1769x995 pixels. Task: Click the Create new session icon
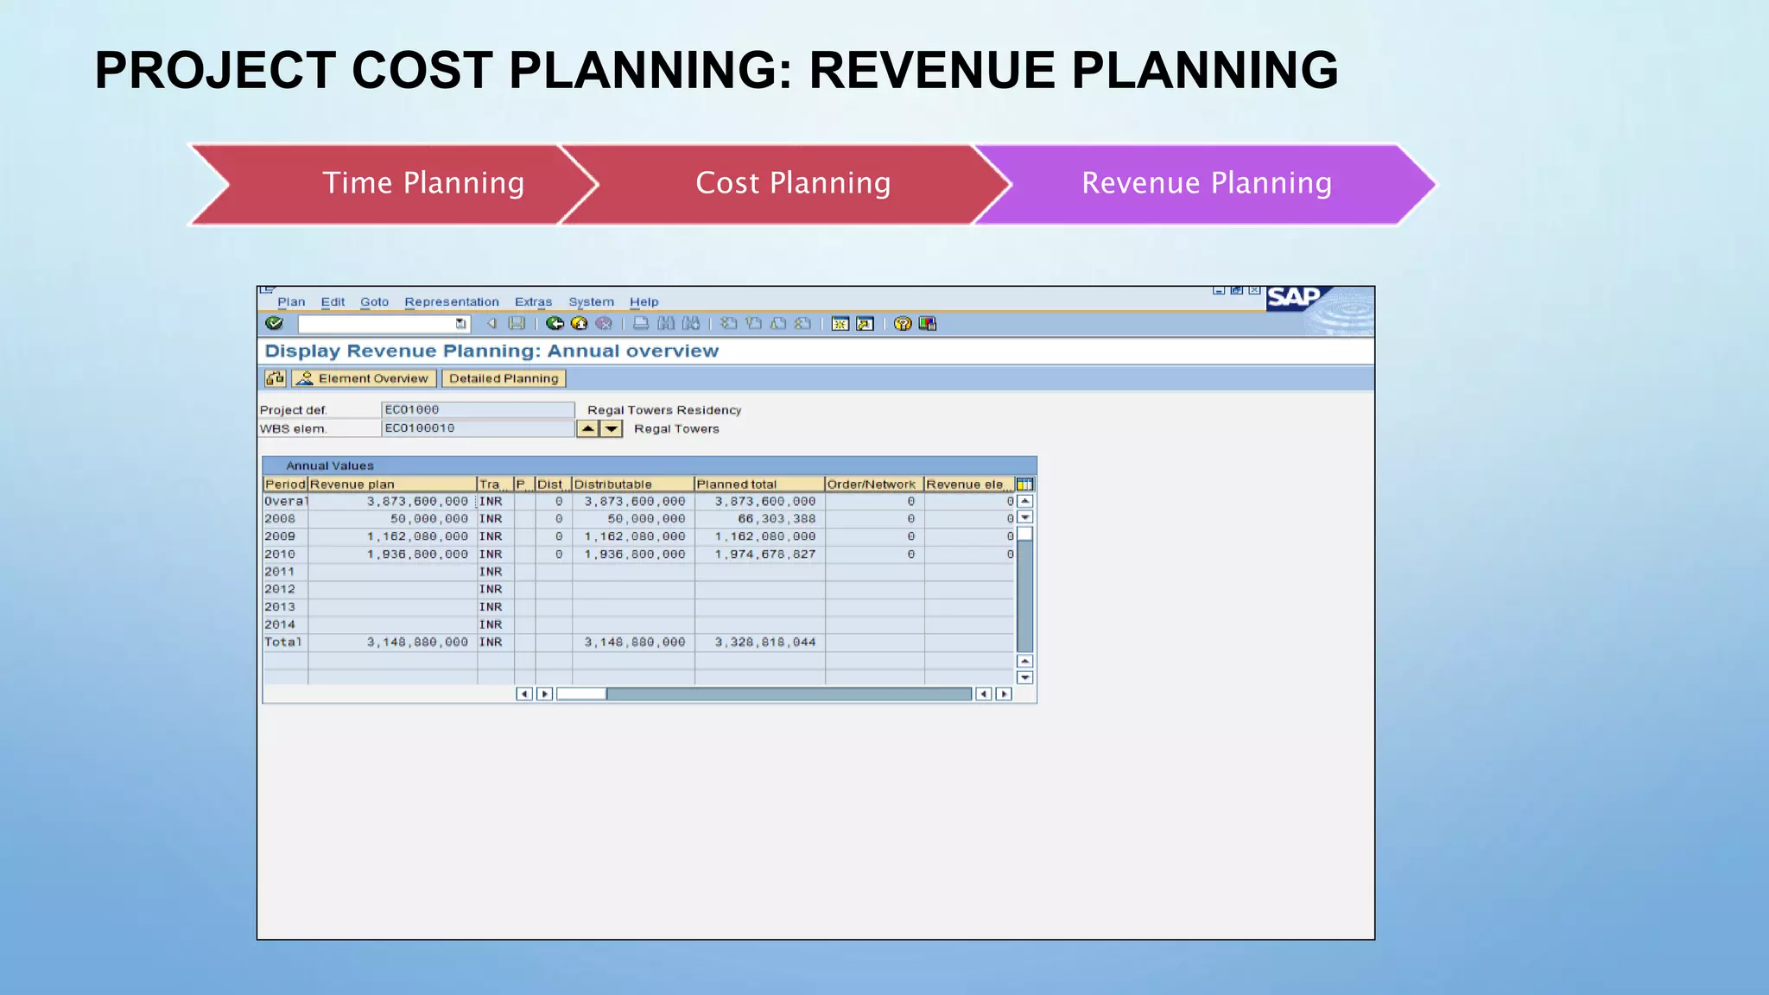pyautogui.click(x=840, y=323)
